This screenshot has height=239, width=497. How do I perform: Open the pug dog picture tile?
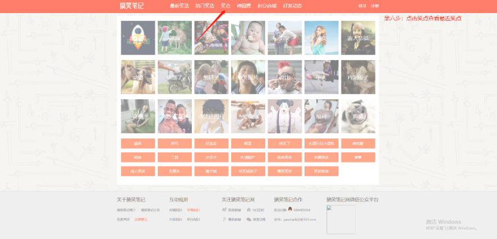(x=358, y=116)
